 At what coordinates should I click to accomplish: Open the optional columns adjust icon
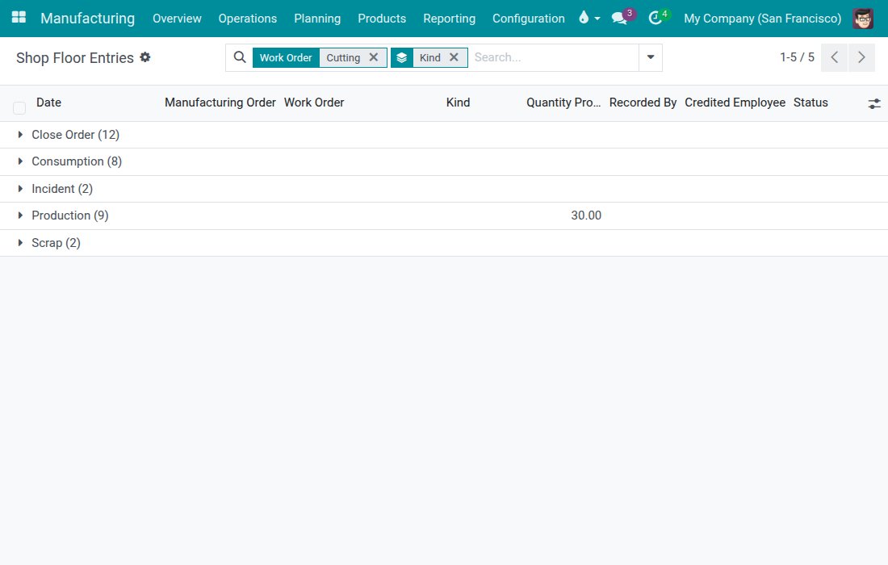874,103
